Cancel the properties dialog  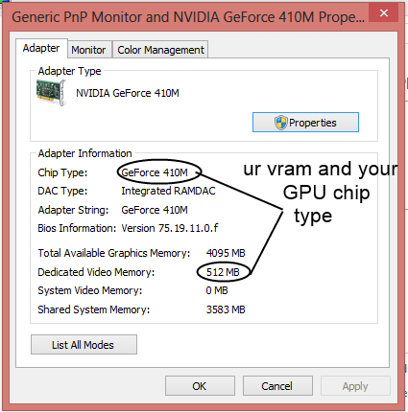pos(277,386)
